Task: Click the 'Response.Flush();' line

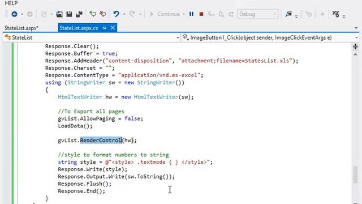Action: 84,184
